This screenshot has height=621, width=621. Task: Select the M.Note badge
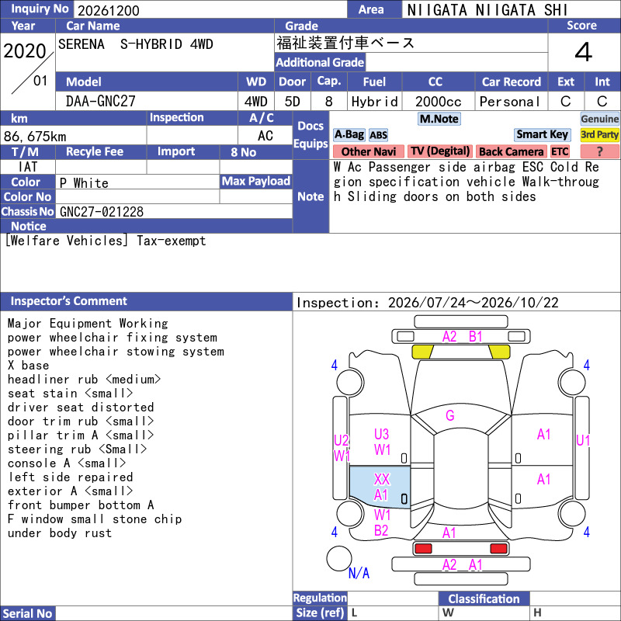(439, 119)
